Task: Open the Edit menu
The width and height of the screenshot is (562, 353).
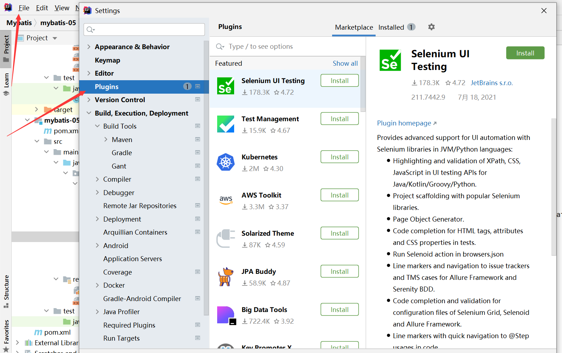Action: (42, 8)
